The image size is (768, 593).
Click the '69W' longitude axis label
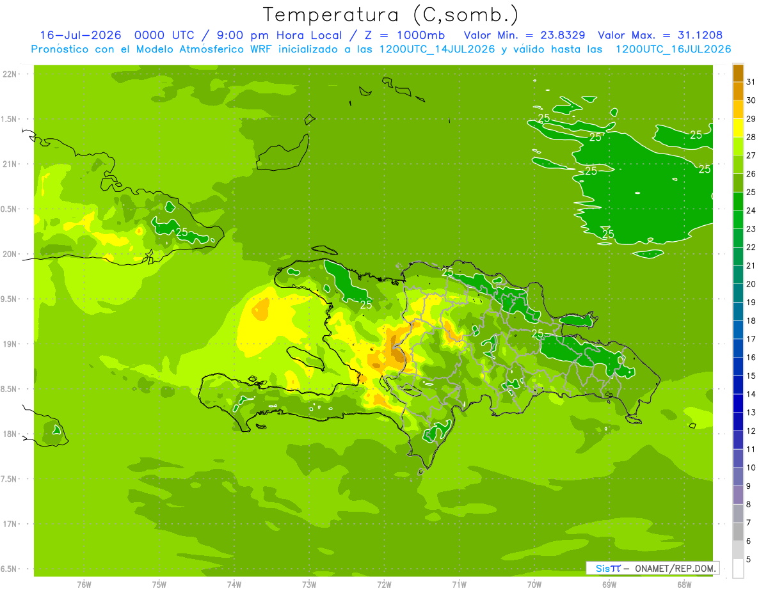click(x=609, y=584)
